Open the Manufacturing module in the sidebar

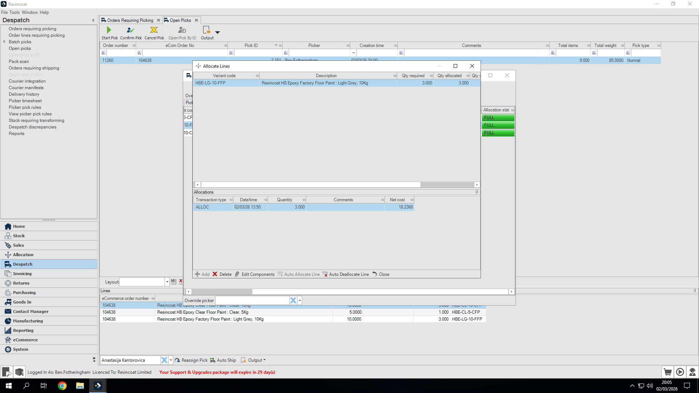49,321
